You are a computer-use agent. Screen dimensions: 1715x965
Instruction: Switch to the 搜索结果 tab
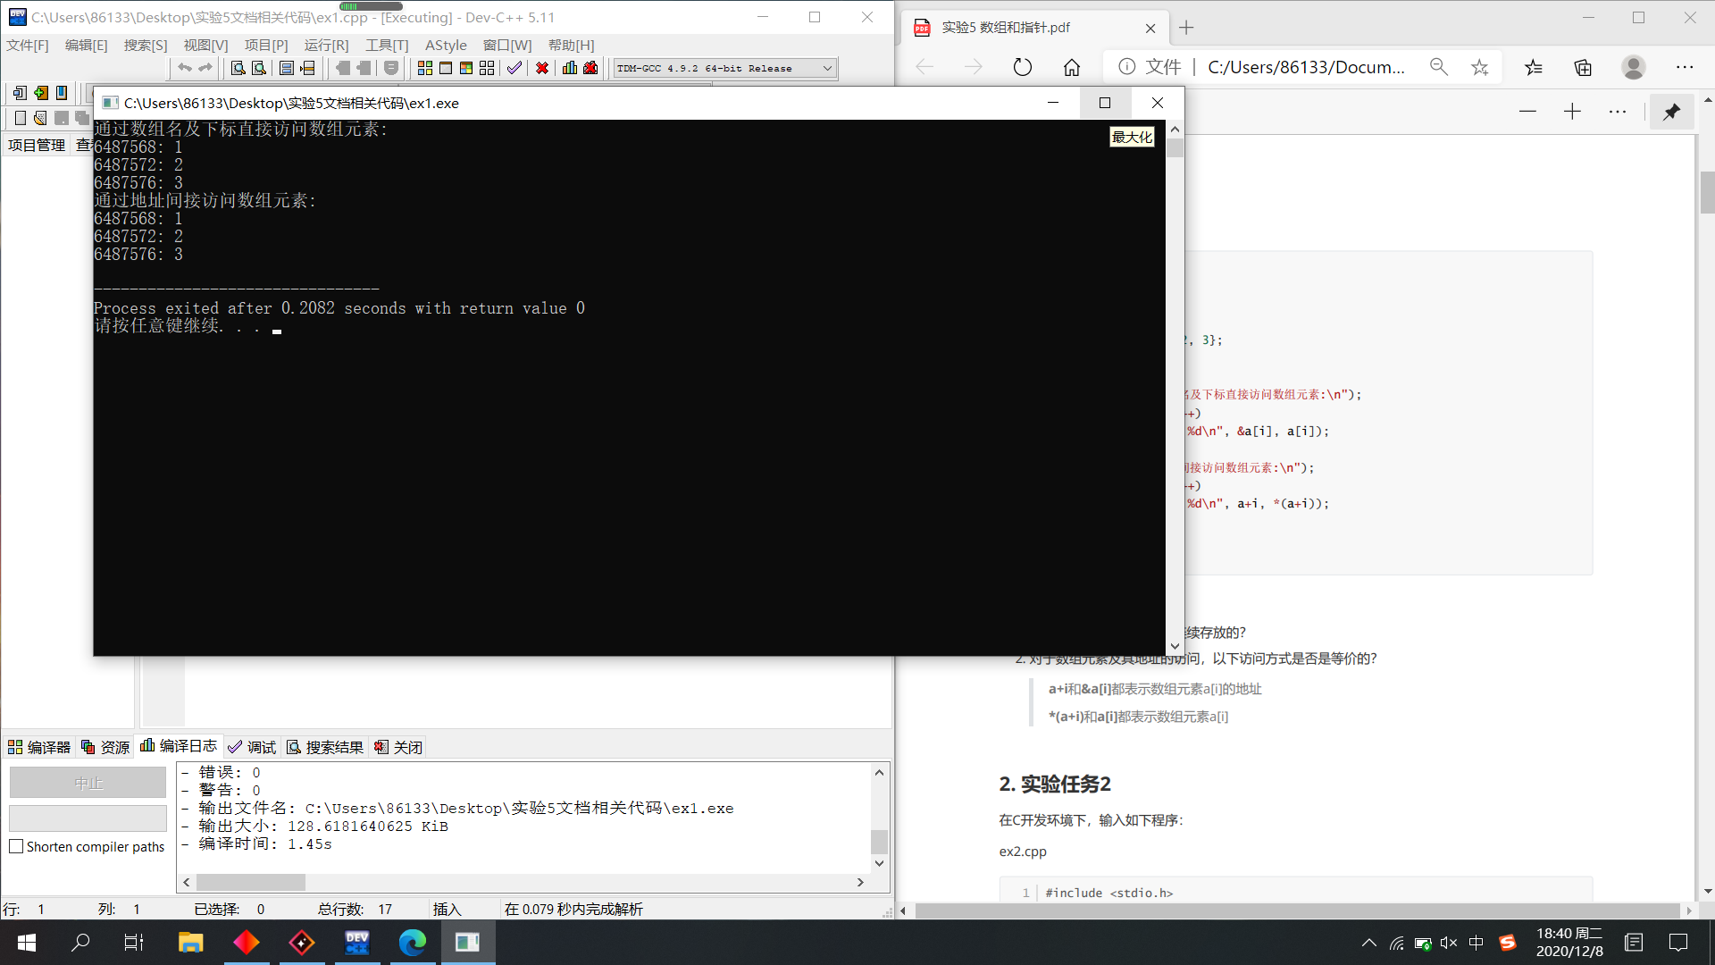tap(325, 747)
